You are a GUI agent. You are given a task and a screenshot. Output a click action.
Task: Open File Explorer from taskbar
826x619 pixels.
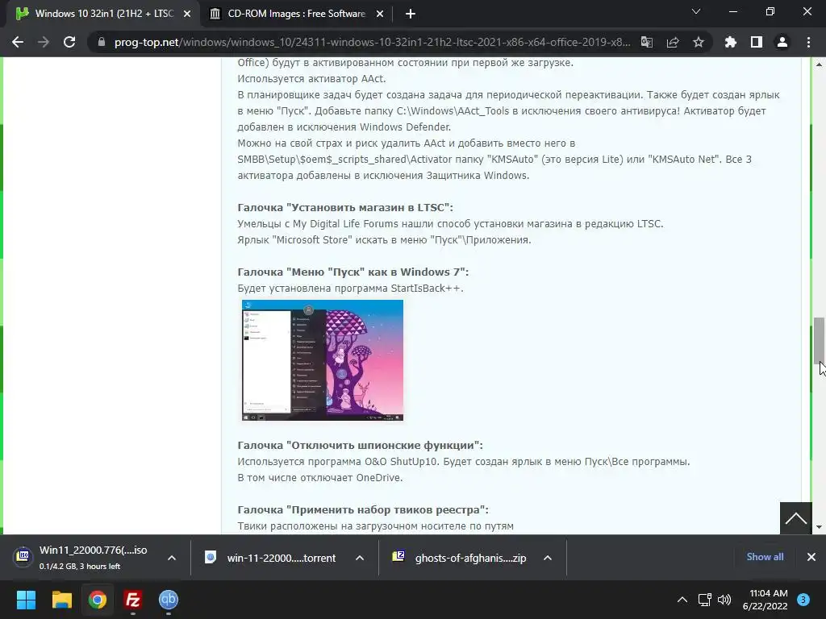click(x=61, y=600)
